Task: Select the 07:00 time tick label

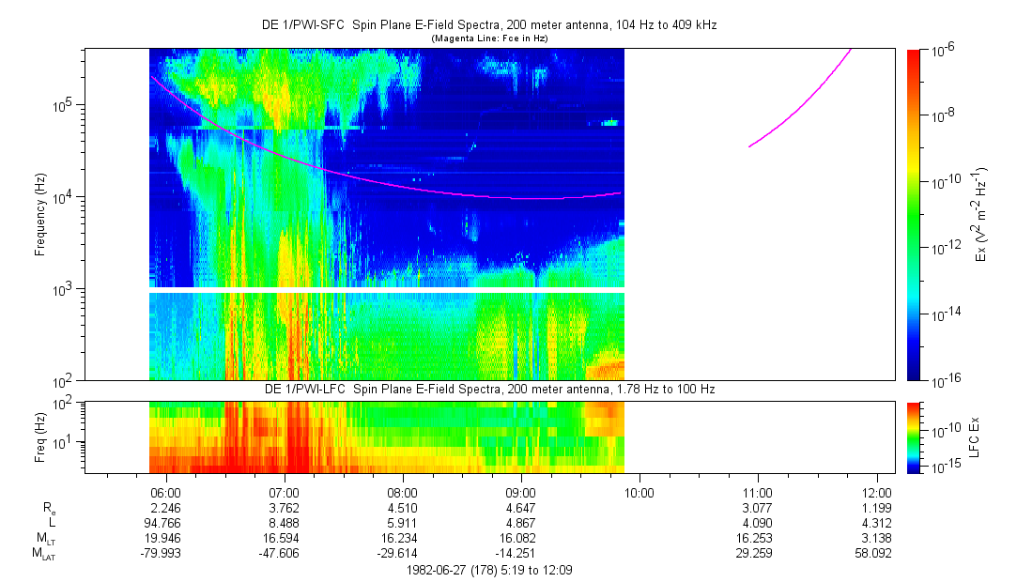Action: (284, 491)
